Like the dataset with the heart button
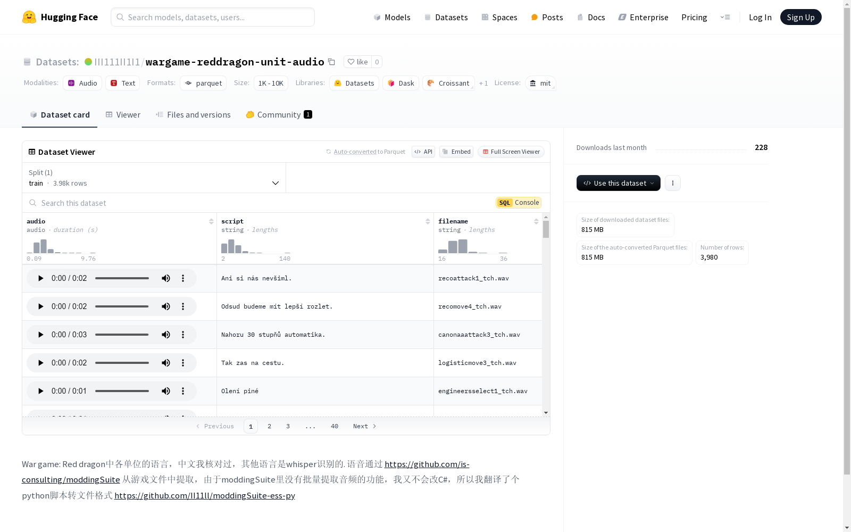The height and width of the screenshot is (532, 851). [x=357, y=62]
